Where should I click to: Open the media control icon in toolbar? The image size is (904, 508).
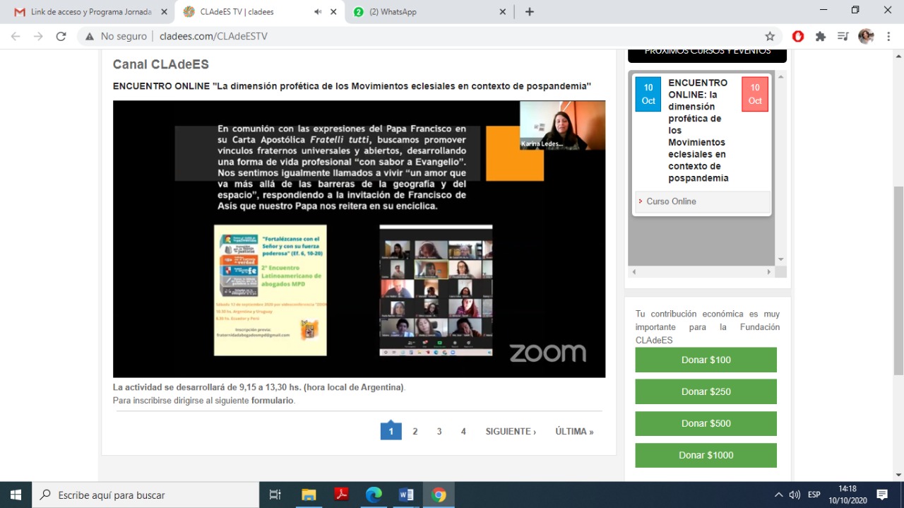tap(843, 36)
